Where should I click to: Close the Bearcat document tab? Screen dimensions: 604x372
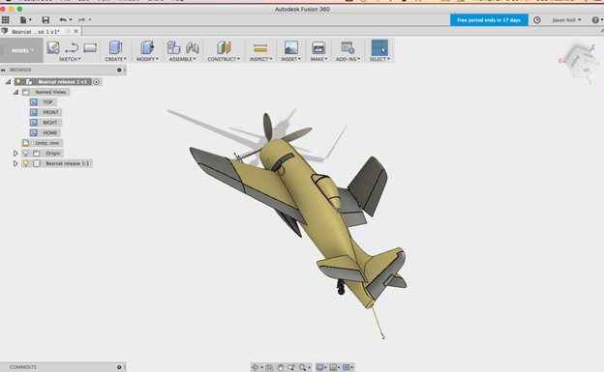click(x=75, y=31)
